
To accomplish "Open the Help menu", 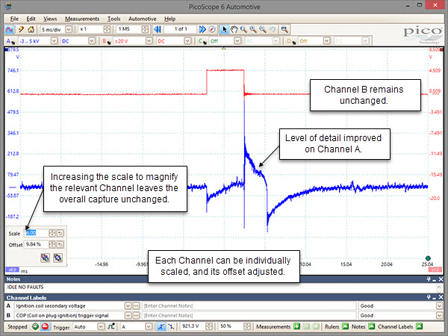I will [169, 19].
